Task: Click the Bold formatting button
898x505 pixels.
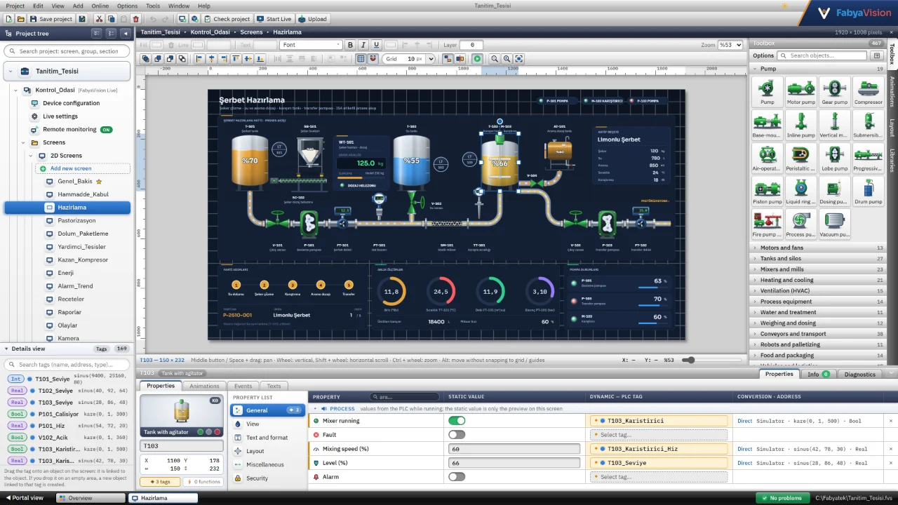Action: (351, 45)
